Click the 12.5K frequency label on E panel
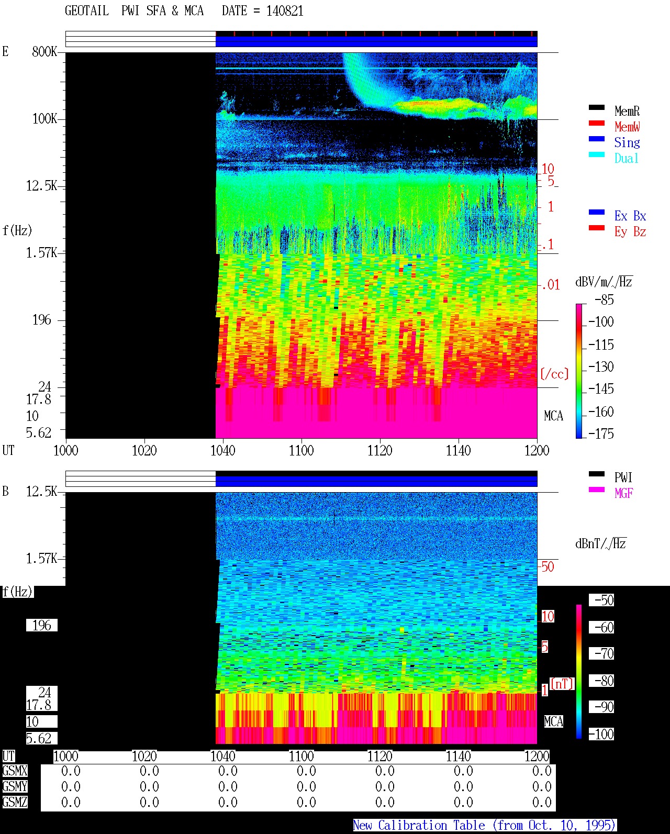 coord(41,185)
